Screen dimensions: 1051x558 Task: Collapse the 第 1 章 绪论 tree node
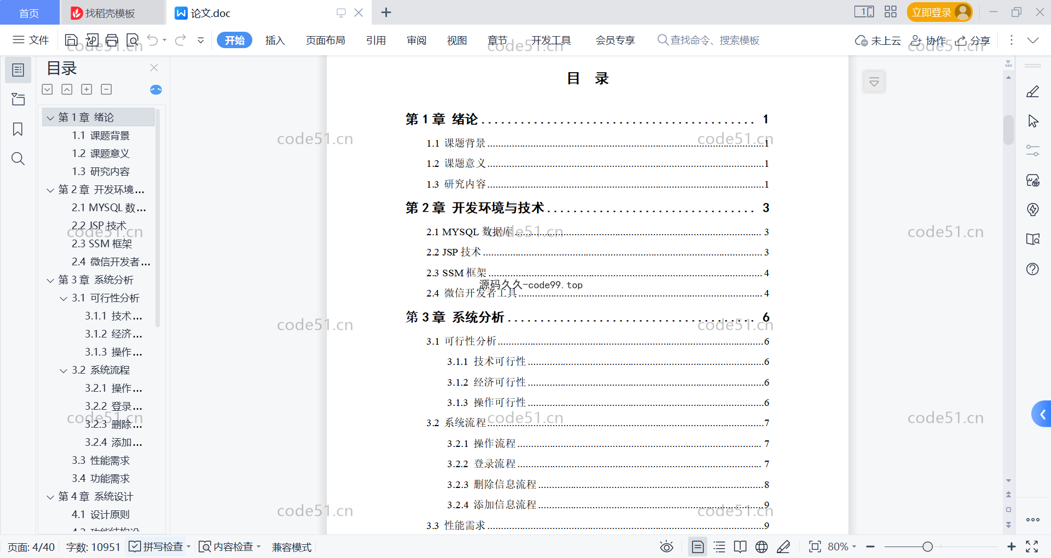click(50, 118)
